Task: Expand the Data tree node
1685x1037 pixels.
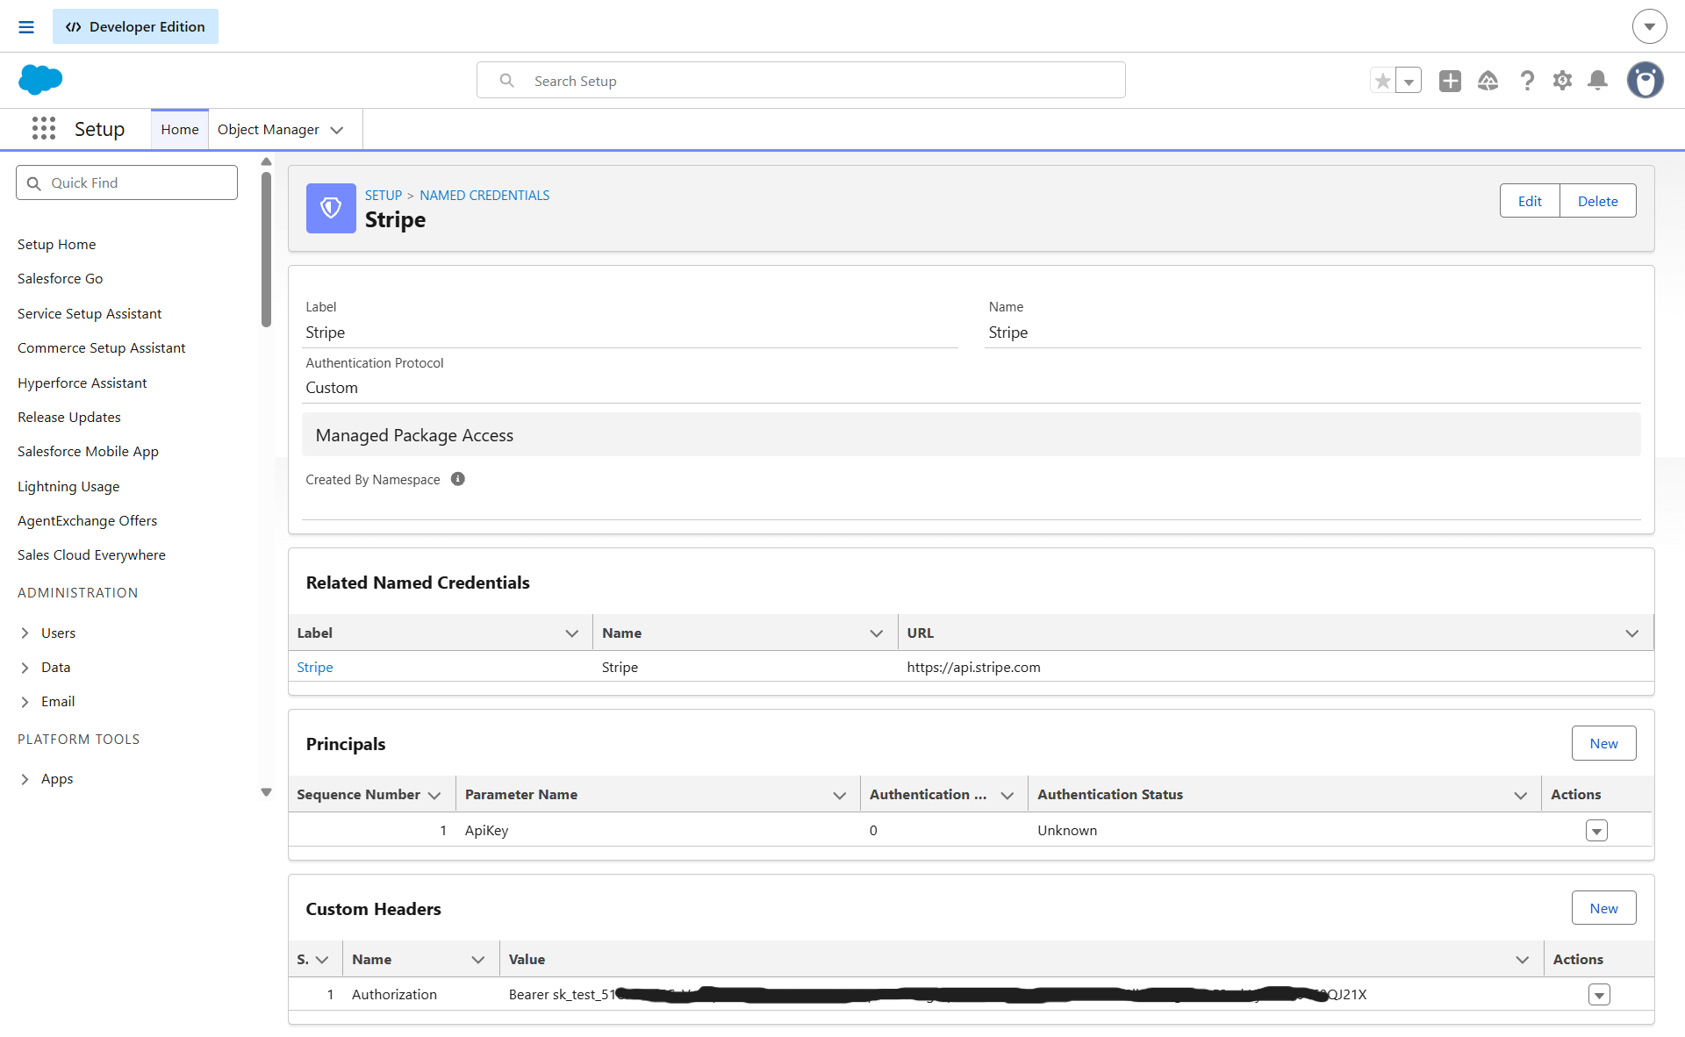Action: coord(25,668)
